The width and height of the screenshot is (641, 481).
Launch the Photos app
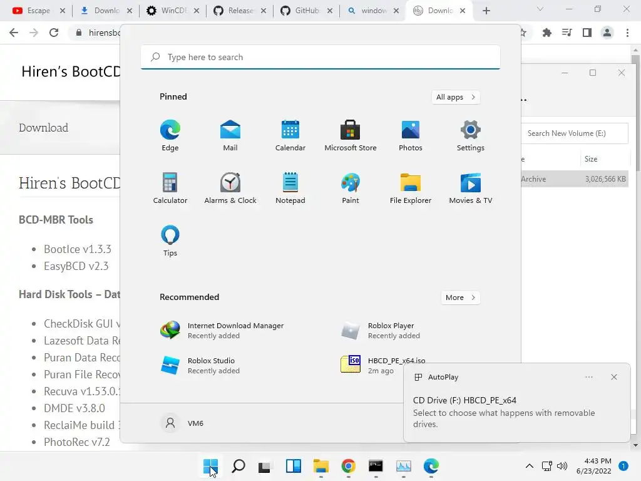coord(411,136)
